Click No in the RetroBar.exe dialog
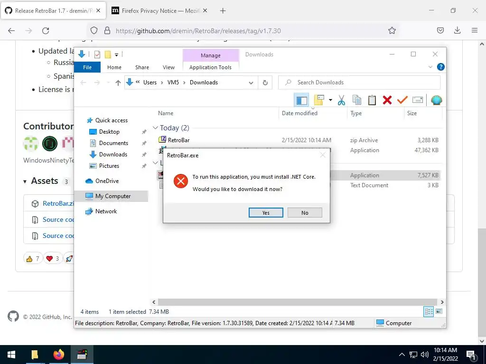 point(305,213)
